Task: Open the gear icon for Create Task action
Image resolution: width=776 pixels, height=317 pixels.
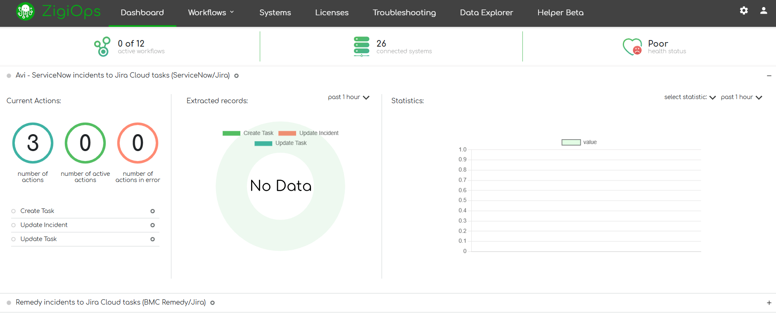Action: tap(152, 211)
